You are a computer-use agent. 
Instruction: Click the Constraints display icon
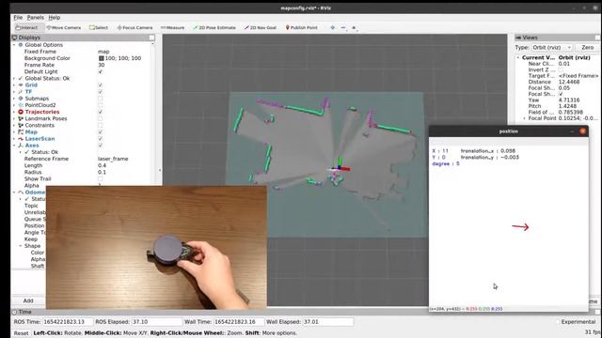[21, 125]
